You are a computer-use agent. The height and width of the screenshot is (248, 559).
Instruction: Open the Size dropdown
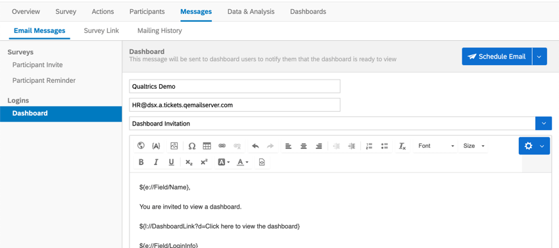tap(474, 145)
